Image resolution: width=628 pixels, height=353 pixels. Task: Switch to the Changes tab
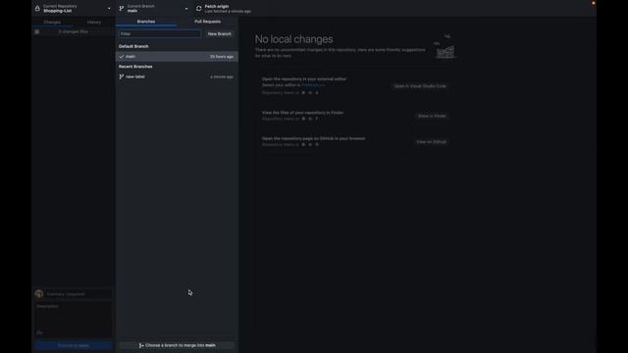coord(52,22)
